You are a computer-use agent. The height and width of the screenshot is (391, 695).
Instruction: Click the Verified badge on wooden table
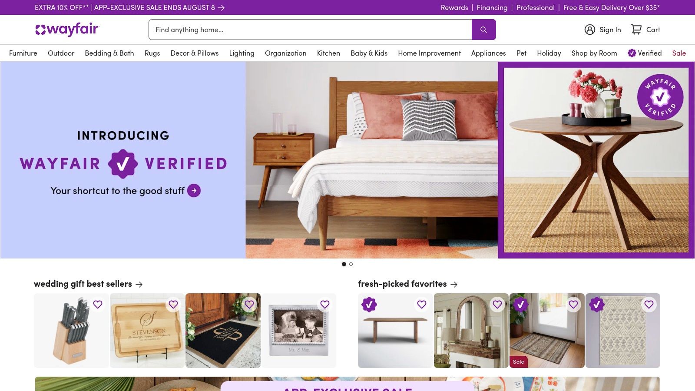(x=369, y=305)
